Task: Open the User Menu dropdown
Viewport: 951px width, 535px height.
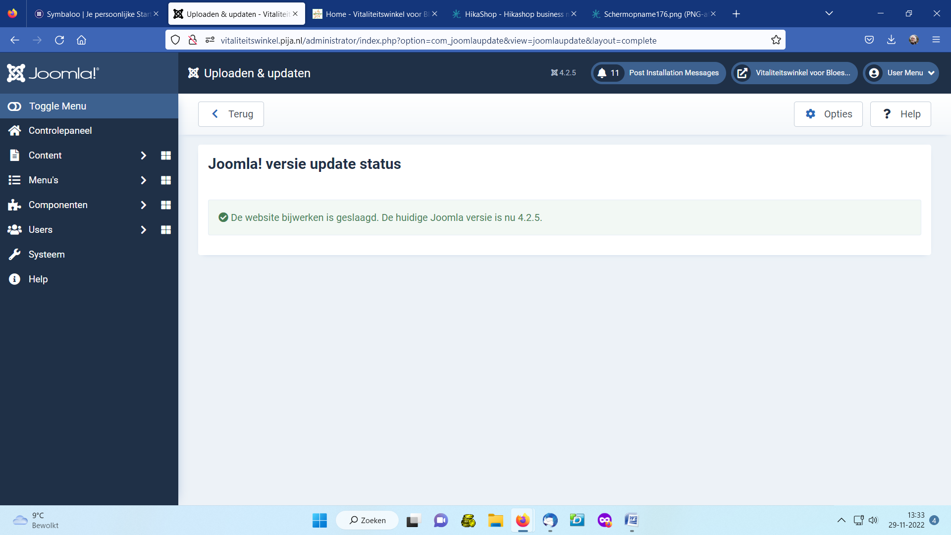Action: point(901,73)
